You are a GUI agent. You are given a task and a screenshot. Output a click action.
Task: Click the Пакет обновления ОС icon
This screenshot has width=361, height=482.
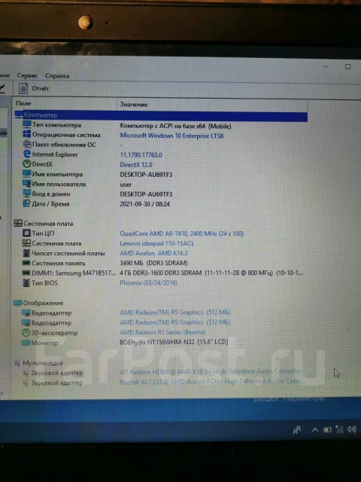(27, 144)
